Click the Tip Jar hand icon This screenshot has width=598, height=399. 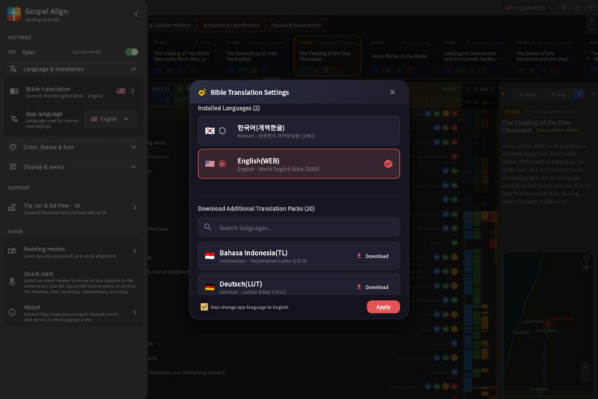click(12, 208)
